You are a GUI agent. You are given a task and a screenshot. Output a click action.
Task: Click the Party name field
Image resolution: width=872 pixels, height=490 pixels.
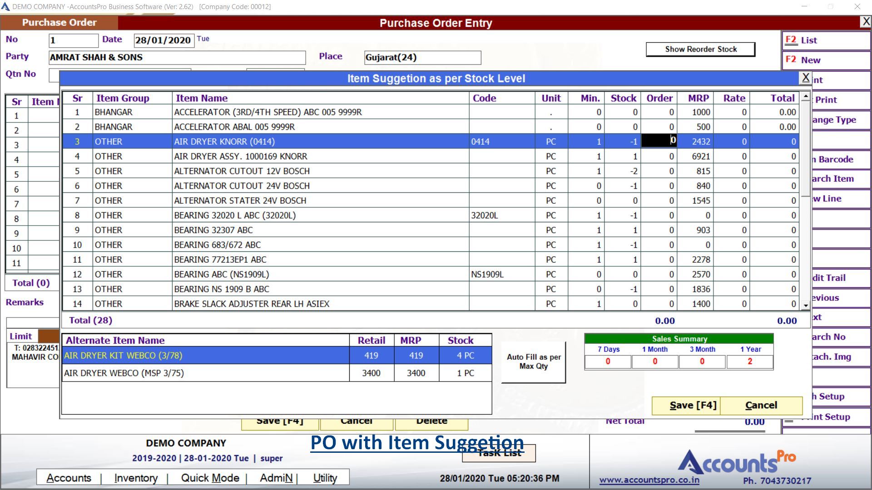[x=177, y=58]
